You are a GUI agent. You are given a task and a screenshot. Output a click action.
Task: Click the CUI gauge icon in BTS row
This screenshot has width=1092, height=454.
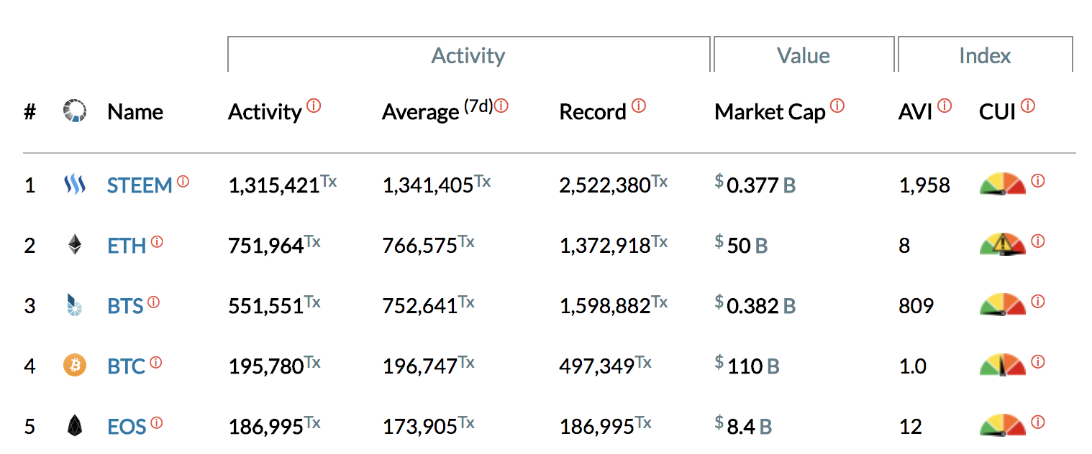pos(1003,305)
